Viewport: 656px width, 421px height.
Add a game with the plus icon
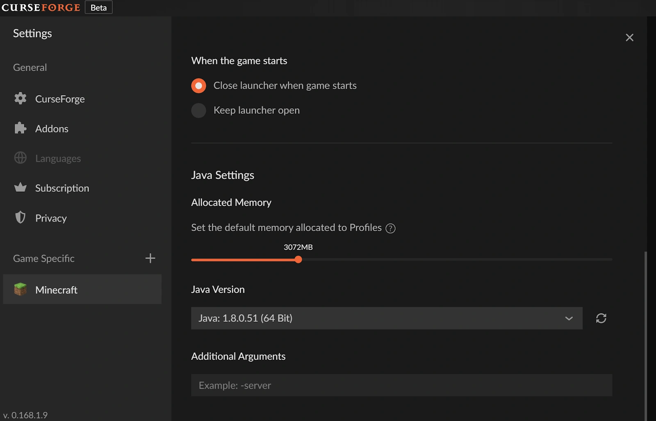150,258
